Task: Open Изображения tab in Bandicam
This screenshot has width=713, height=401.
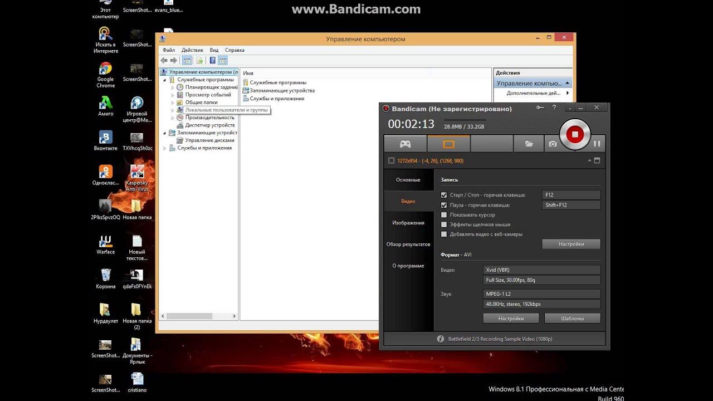Action: [408, 223]
